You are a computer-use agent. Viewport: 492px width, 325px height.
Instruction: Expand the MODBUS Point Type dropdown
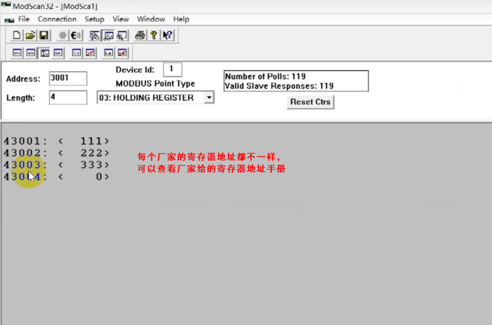click(x=209, y=98)
